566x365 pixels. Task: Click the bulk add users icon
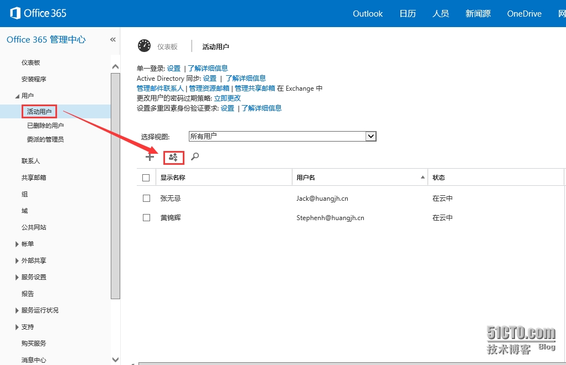(173, 158)
